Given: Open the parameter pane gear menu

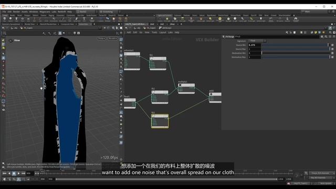Looking at the screenshot, I should point(322,37).
